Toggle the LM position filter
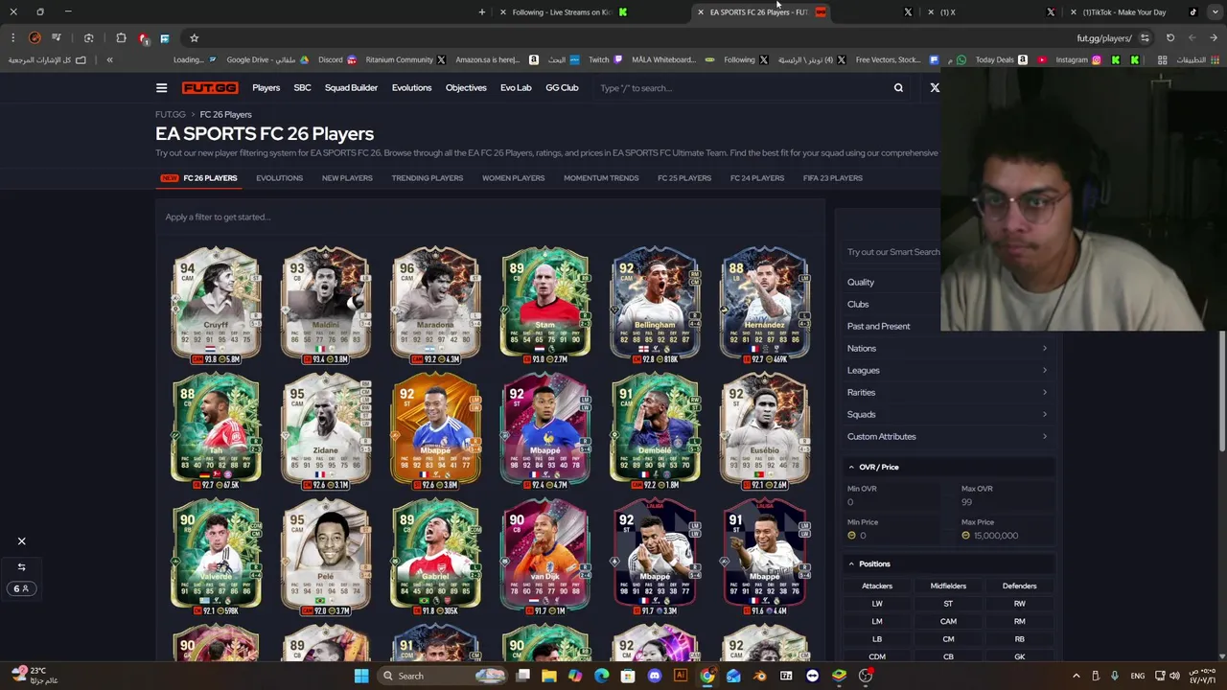The height and width of the screenshot is (690, 1227). pyautogui.click(x=877, y=621)
